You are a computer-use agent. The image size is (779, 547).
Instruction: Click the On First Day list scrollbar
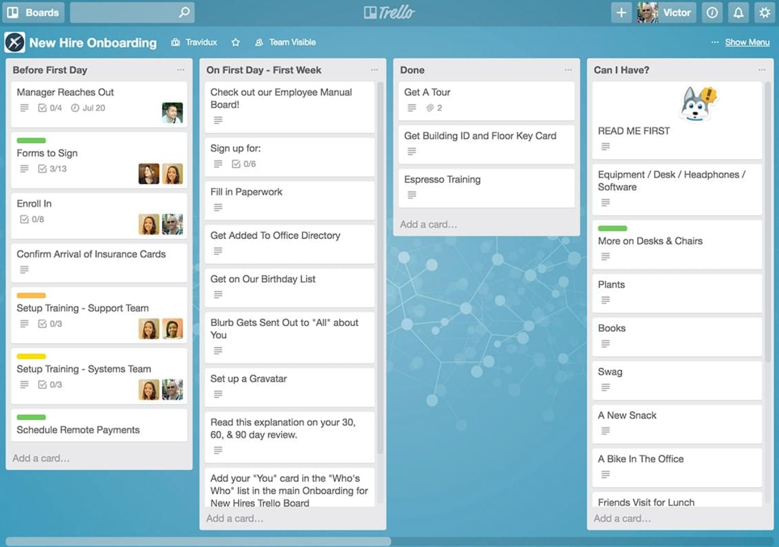(380, 267)
